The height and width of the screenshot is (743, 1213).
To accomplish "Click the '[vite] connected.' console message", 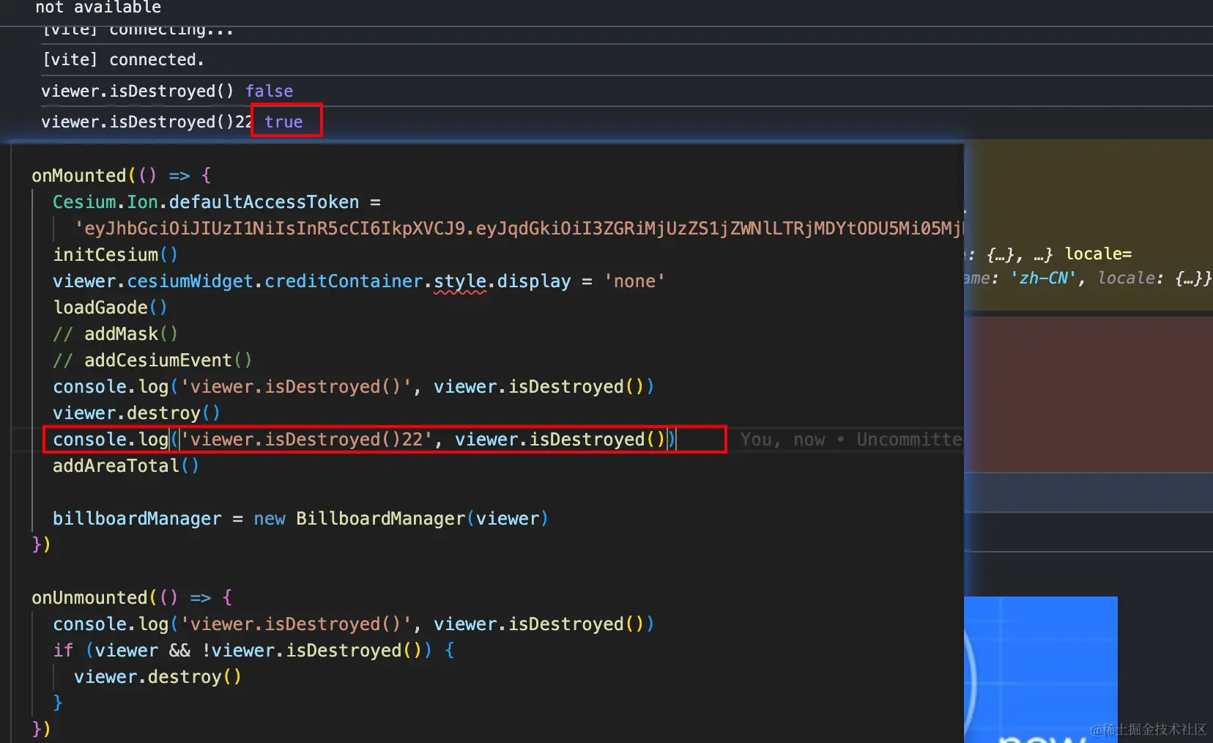I will [123, 59].
